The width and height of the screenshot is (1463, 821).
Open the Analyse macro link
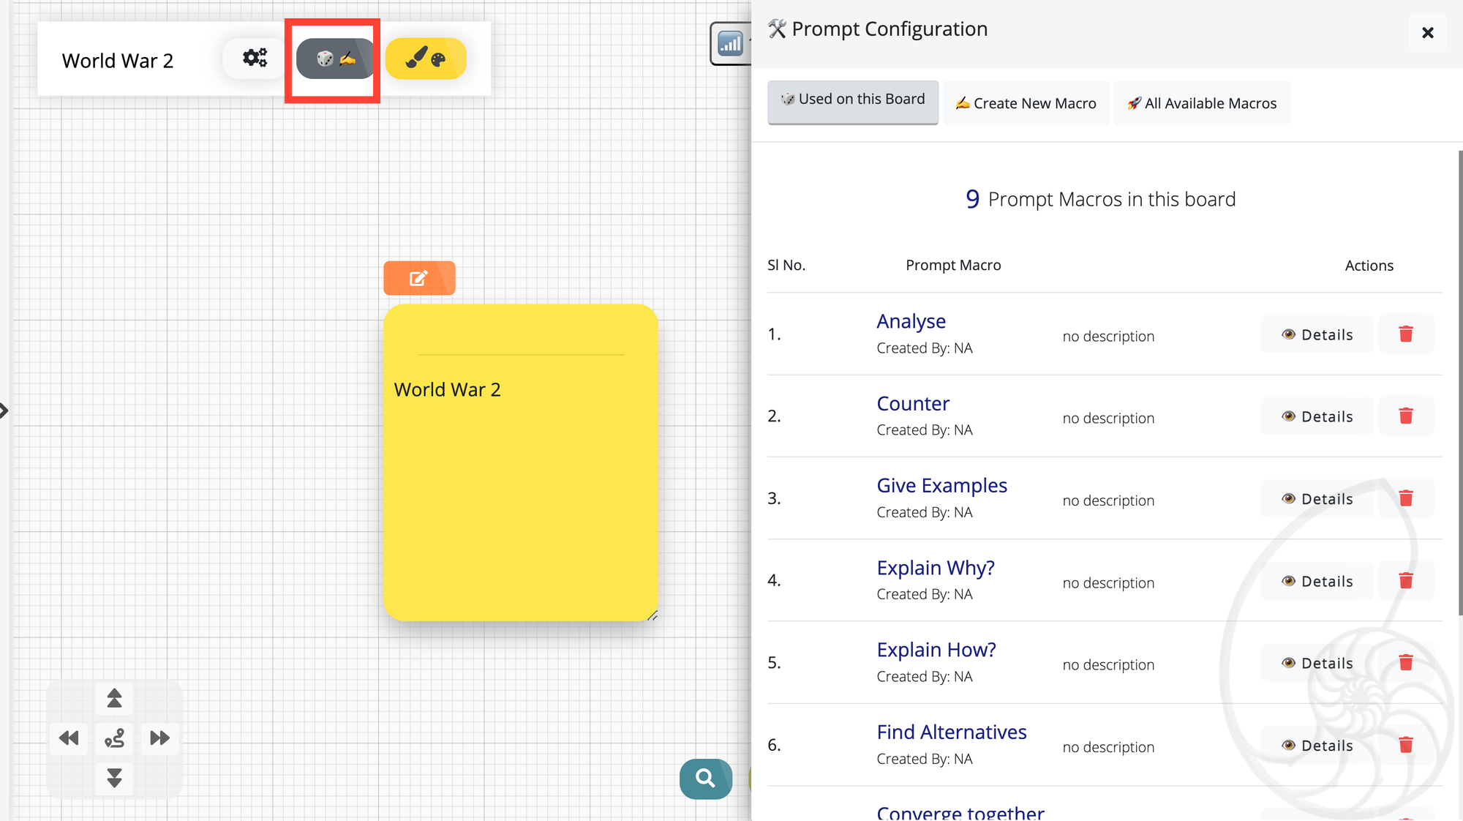tap(911, 321)
